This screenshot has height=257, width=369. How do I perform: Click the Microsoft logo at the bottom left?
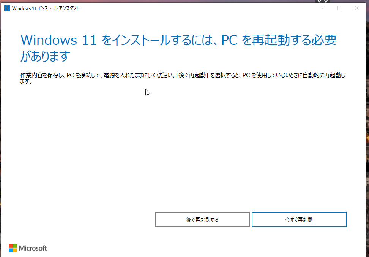[x=28, y=248]
